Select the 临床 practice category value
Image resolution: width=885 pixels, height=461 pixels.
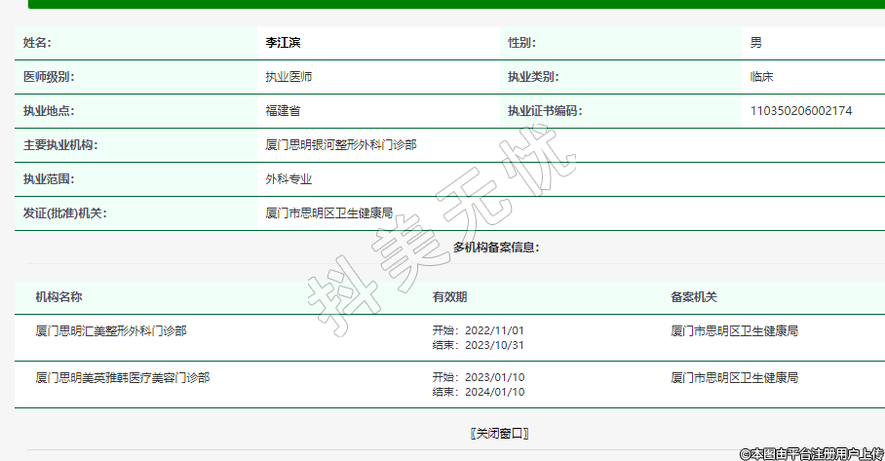(761, 77)
